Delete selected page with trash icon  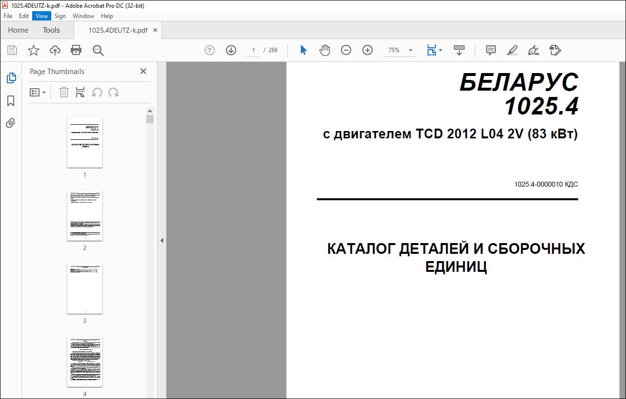(64, 93)
